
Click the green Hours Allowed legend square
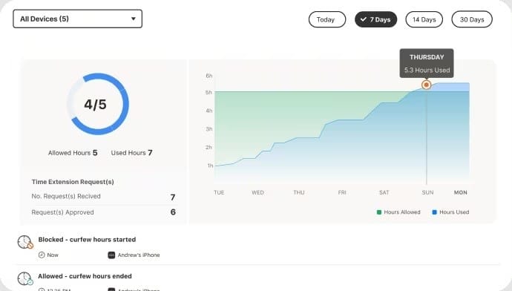[378, 212]
